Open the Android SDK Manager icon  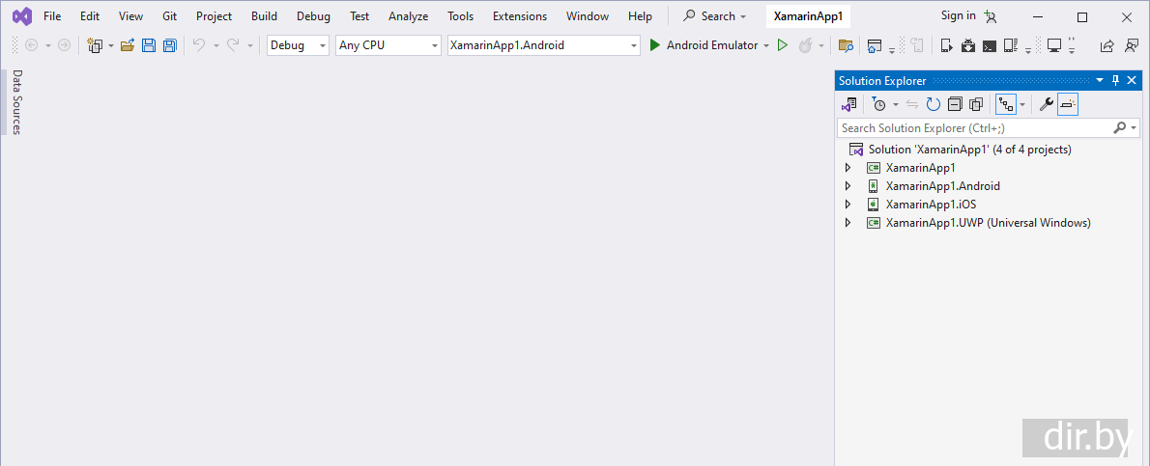[968, 45]
